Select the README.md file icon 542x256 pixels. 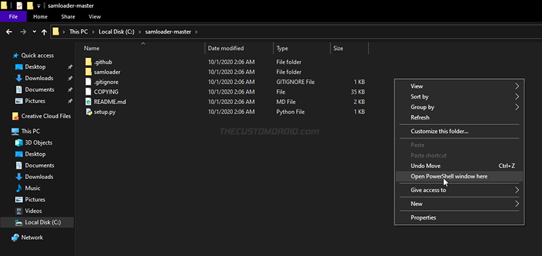coord(89,102)
